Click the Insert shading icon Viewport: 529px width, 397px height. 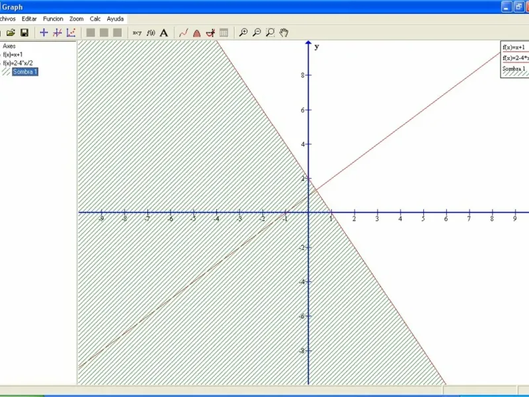(x=196, y=32)
